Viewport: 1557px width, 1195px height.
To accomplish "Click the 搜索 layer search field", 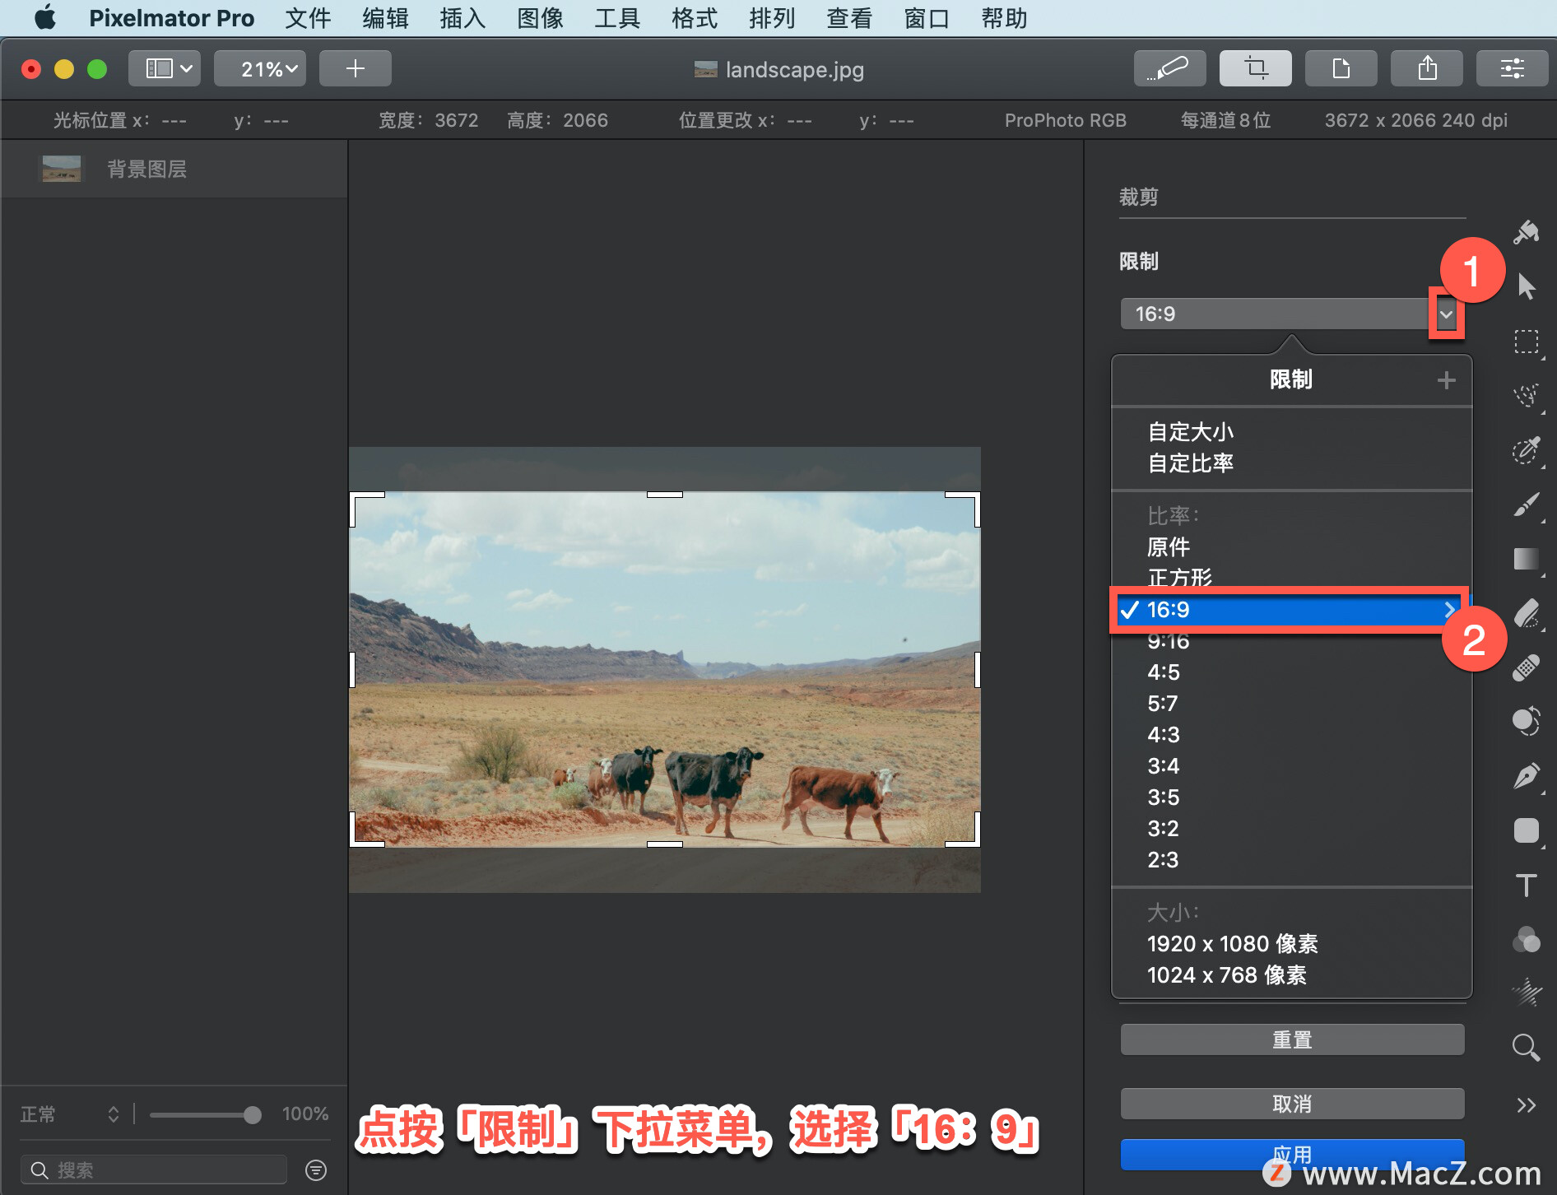I will point(154,1170).
